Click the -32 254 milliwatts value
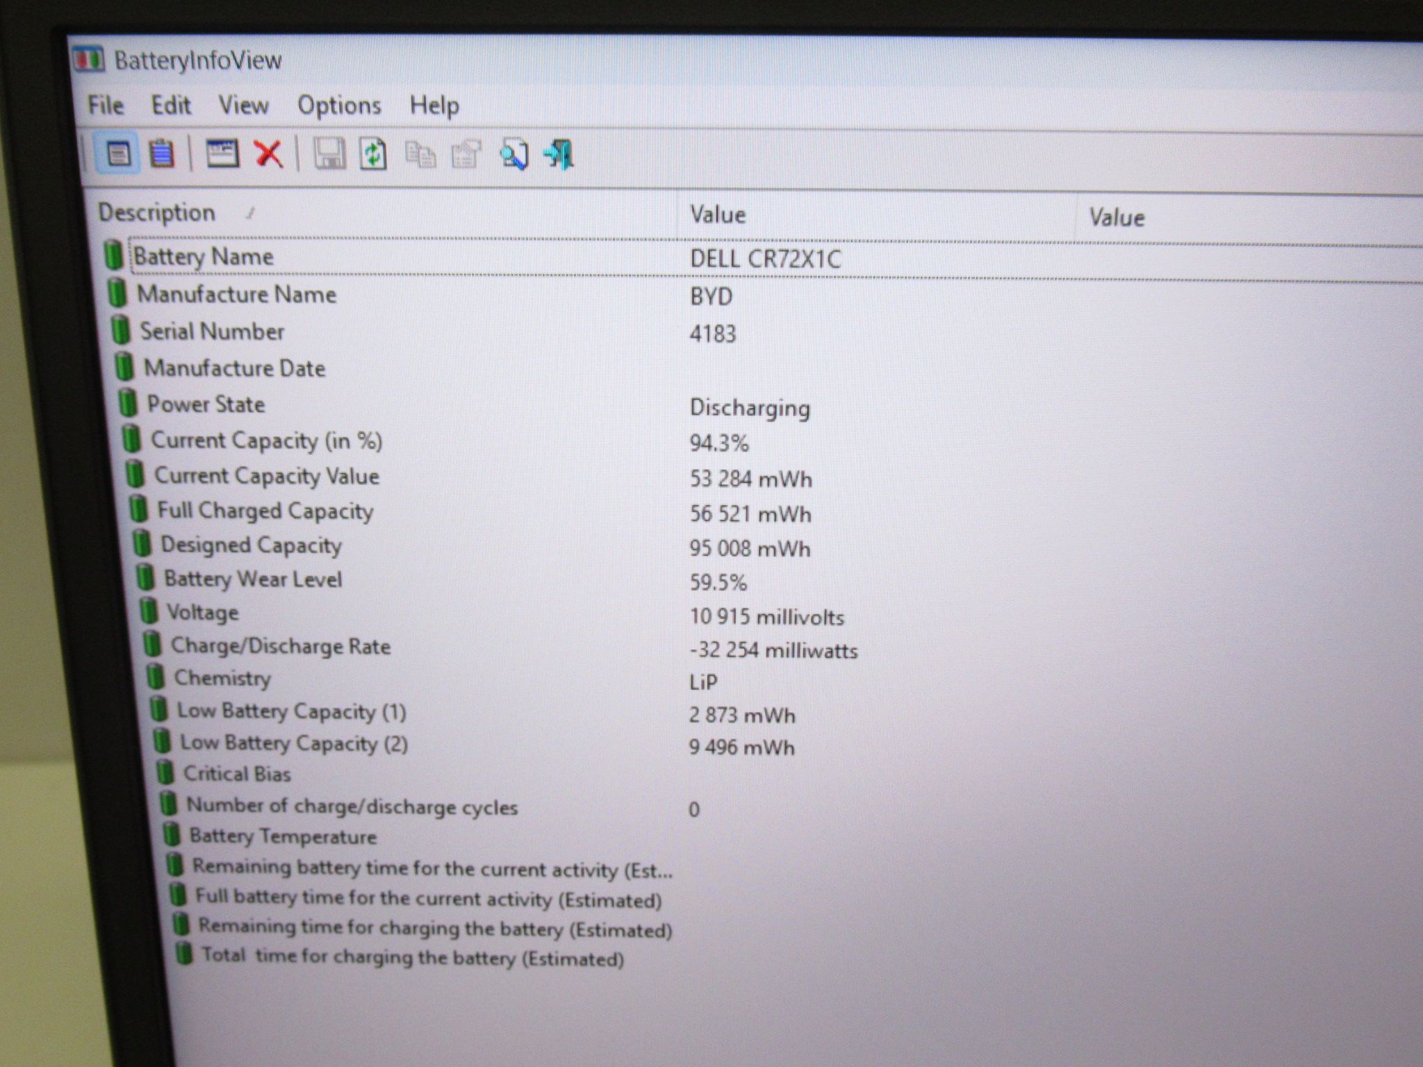The height and width of the screenshot is (1067, 1423). click(773, 650)
